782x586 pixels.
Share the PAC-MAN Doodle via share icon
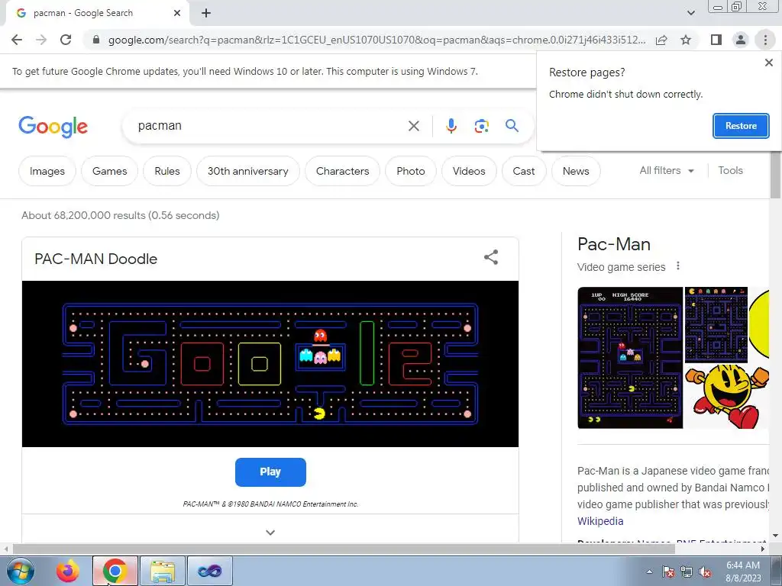point(491,257)
